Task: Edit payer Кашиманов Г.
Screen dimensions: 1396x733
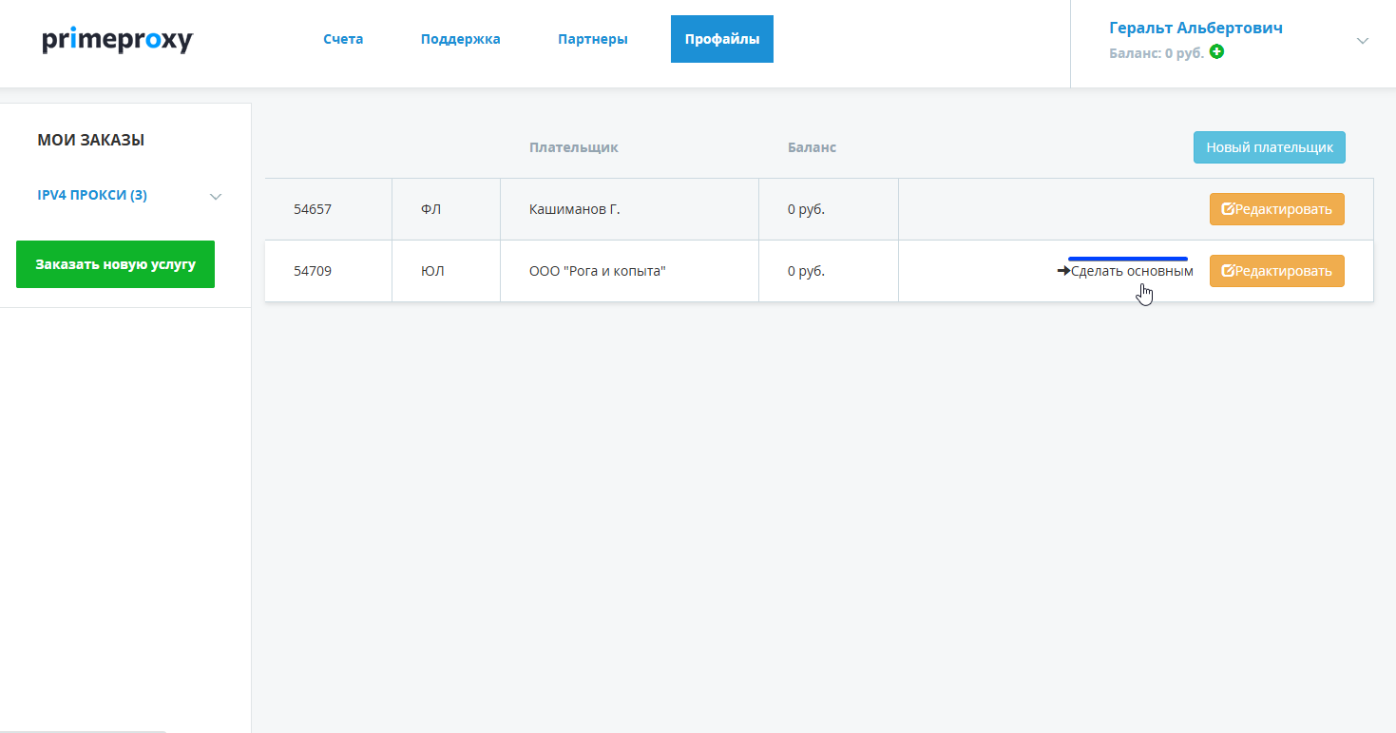Action: [1277, 209]
